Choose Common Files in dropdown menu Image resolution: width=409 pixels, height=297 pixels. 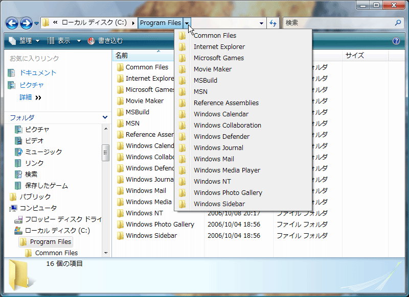[243, 36]
